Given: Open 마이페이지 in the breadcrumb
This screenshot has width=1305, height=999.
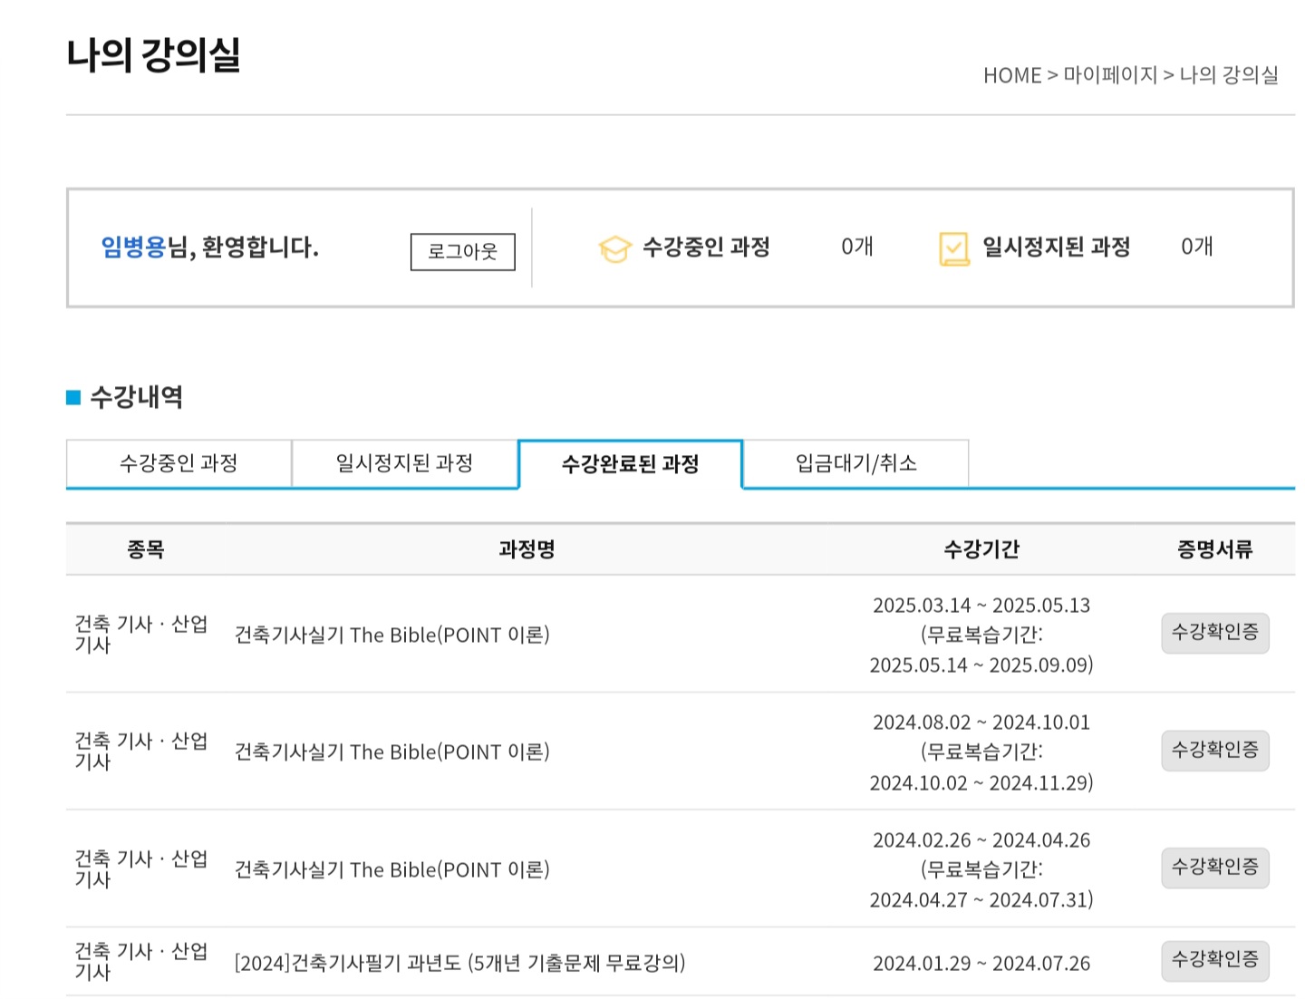Looking at the screenshot, I should pos(1110,75).
